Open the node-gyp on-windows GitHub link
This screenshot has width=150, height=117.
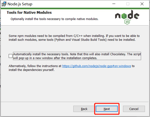coord(97,66)
